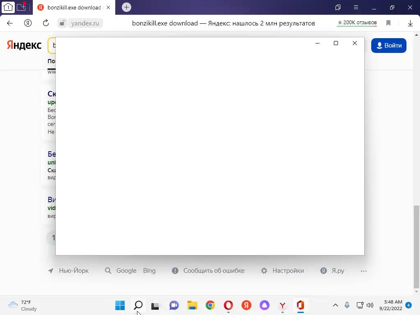The width and height of the screenshot is (420, 315).
Task: Click the yandex.ru address field
Action: point(85,23)
